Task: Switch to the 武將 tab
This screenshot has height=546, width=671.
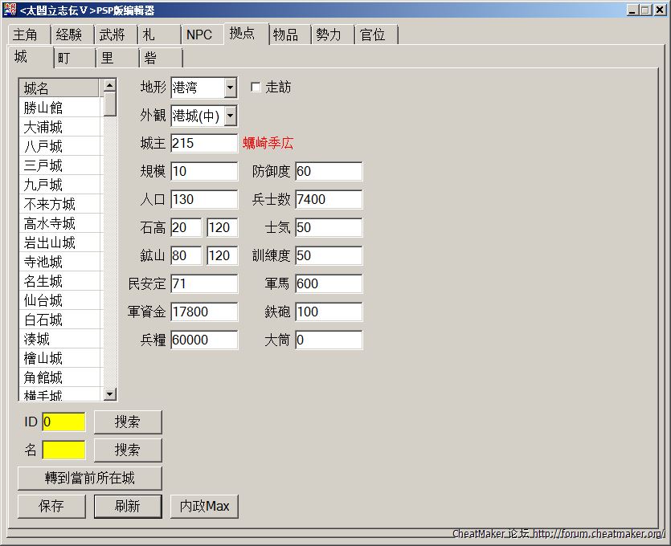Action: tap(113, 35)
